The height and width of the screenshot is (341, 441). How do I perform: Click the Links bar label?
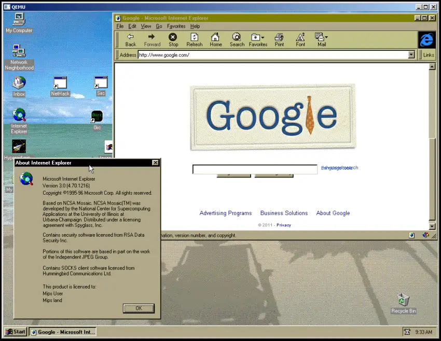click(x=429, y=55)
